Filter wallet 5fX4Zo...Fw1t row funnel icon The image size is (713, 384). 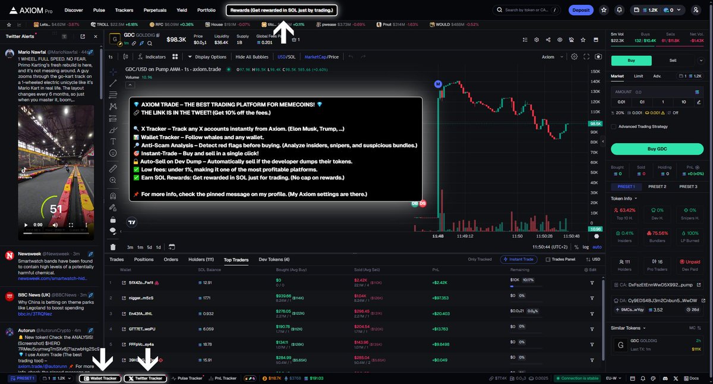click(x=592, y=282)
